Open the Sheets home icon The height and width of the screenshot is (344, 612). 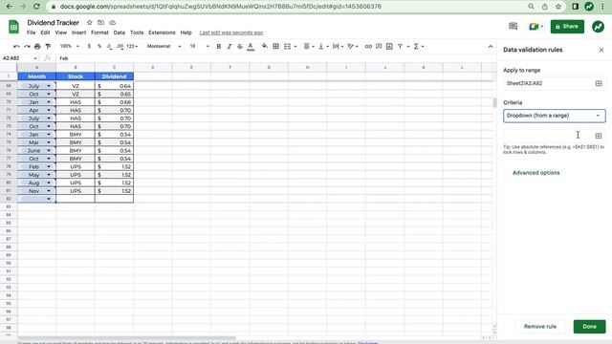tap(13, 27)
